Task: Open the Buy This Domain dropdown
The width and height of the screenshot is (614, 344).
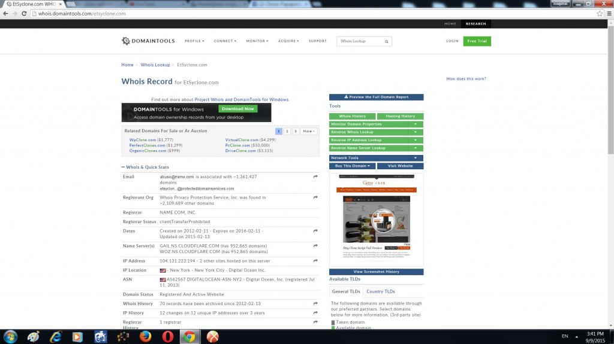Action: (x=353, y=166)
